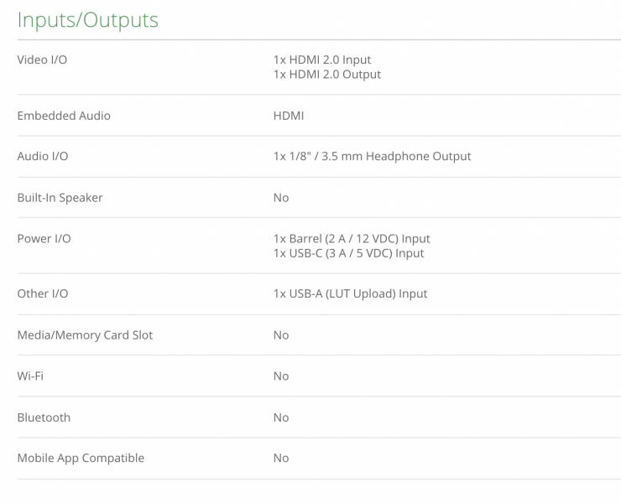The image size is (621, 503).
Task: Click the No value for Built-In Speaker
Action: coord(280,198)
